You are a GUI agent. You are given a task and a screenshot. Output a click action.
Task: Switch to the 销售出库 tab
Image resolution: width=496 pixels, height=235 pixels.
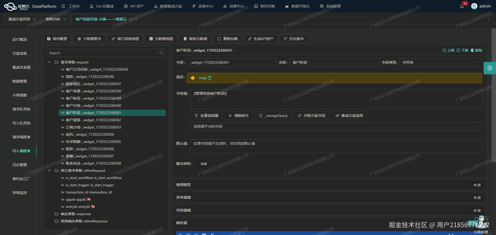pos(52,19)
